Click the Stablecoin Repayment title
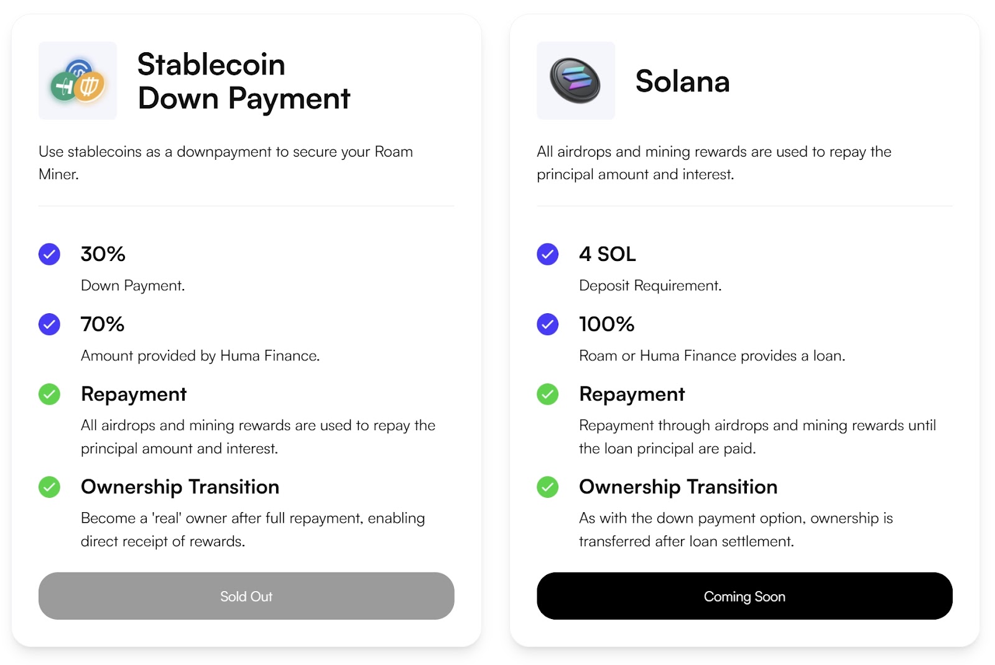The width and height of the screenshot is (995, 665). (x=134, y=394)
